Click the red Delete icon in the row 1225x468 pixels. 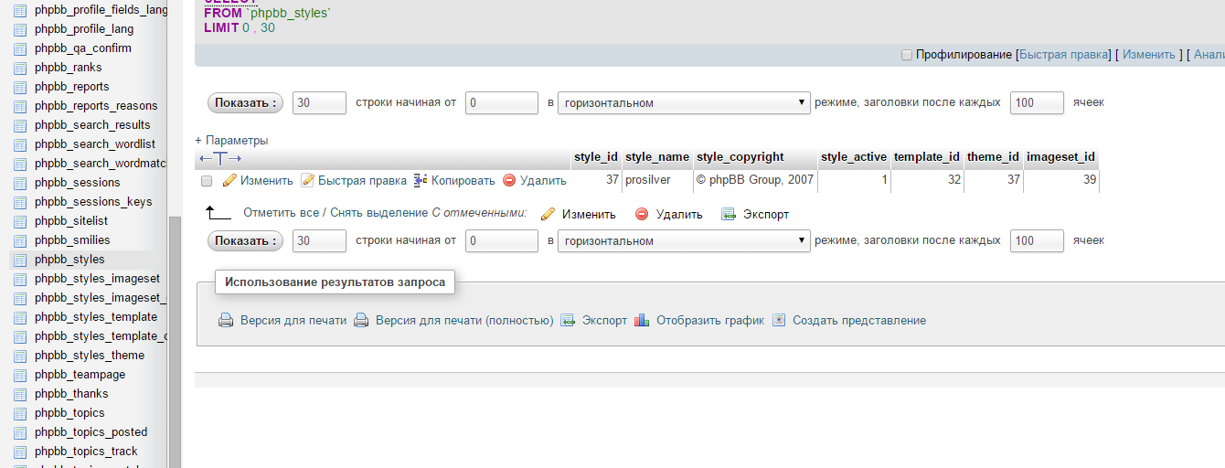point(509,181)
